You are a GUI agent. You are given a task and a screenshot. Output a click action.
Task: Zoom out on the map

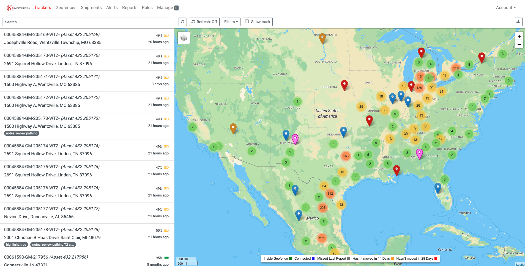[519, 44]
